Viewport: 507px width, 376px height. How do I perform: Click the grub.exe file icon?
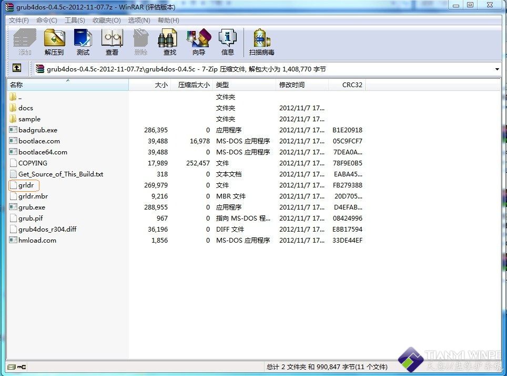(13, 207)
